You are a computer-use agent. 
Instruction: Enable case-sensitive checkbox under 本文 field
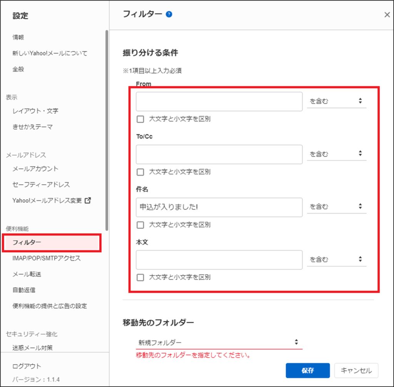click(x=140, y=277)
